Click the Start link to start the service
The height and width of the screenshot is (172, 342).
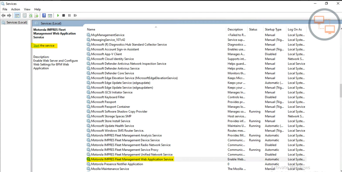click(x=36, y=46)
